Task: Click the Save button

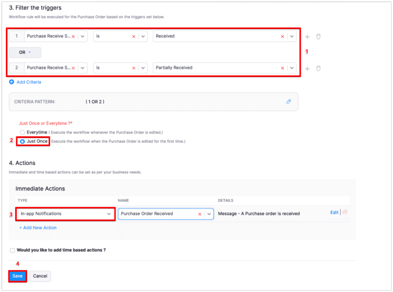Action: (x=17, y=276)
